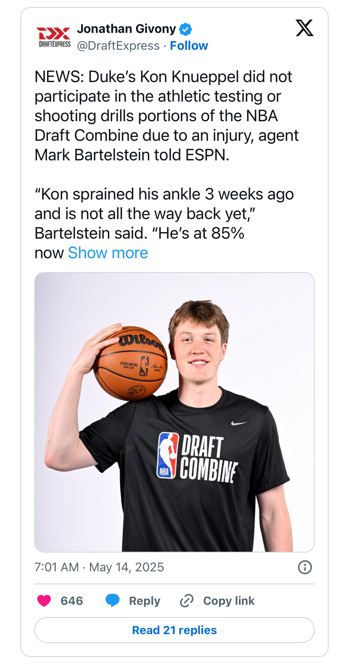Click the 7:01 AM May 14, 2025 timestamp

click(99, 567)
